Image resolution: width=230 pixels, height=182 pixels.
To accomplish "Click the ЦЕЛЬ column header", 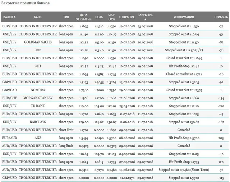I will 99,17.
